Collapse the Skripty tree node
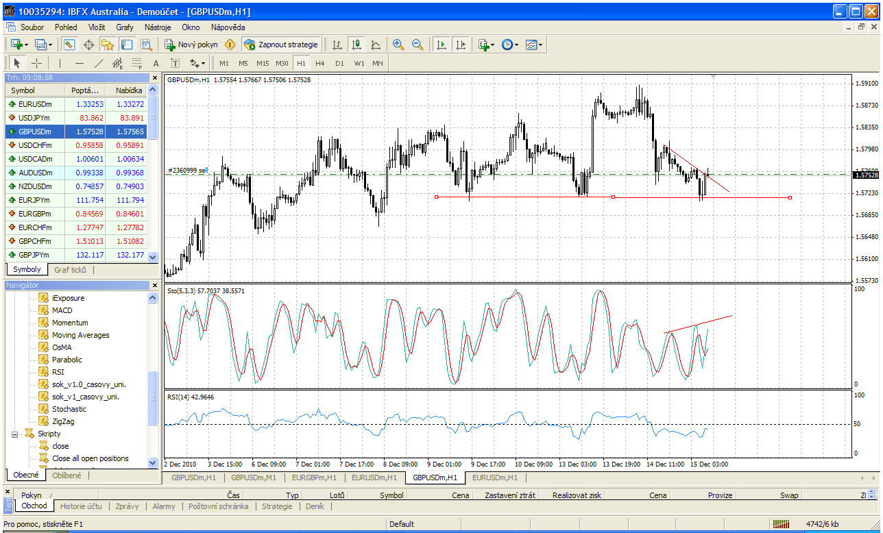Screen dimensions: 883x533 (x=14, y=434)
